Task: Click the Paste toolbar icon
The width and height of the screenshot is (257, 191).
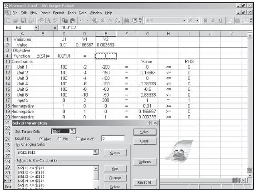Action: pyautogui.click(x=73, y=20)
